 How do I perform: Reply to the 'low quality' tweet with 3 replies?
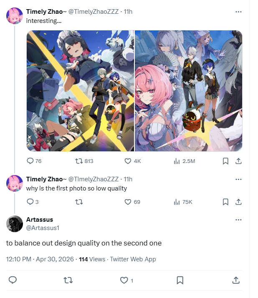[33, 202]
